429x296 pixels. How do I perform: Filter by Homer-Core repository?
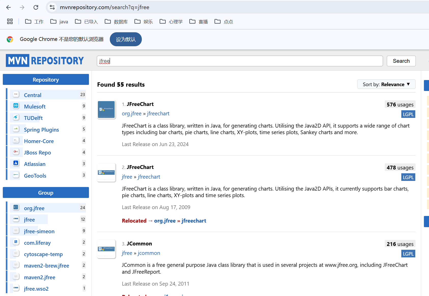pos(39,141)
